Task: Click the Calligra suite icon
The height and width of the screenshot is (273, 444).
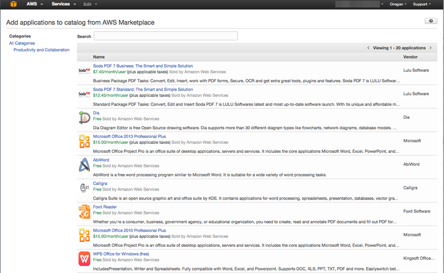Action: coord(84,188)
